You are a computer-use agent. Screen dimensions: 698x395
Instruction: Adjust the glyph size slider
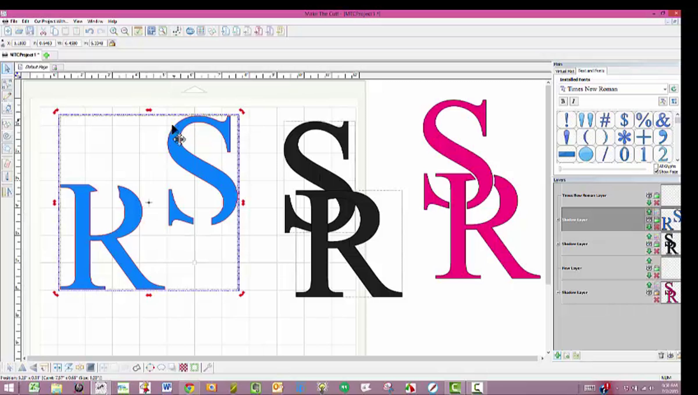(560, 169)
